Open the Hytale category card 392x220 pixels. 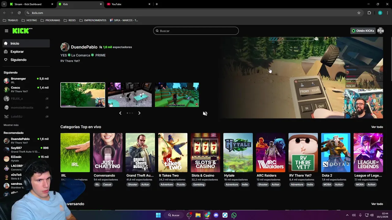(x=238, y=152)
